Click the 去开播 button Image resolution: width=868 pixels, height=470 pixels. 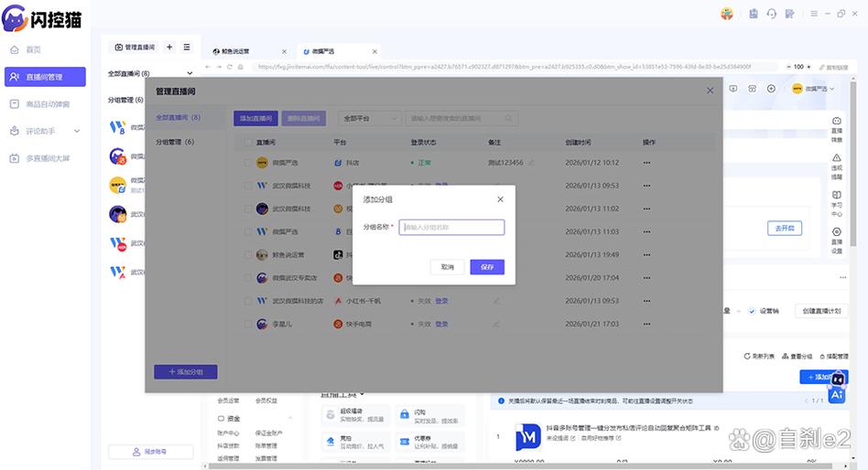pyautogui.click(x=785, y=229)
